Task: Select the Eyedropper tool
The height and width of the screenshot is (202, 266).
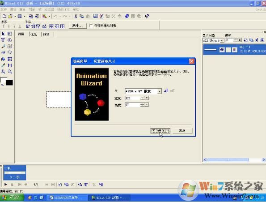Action: point(3,65)
